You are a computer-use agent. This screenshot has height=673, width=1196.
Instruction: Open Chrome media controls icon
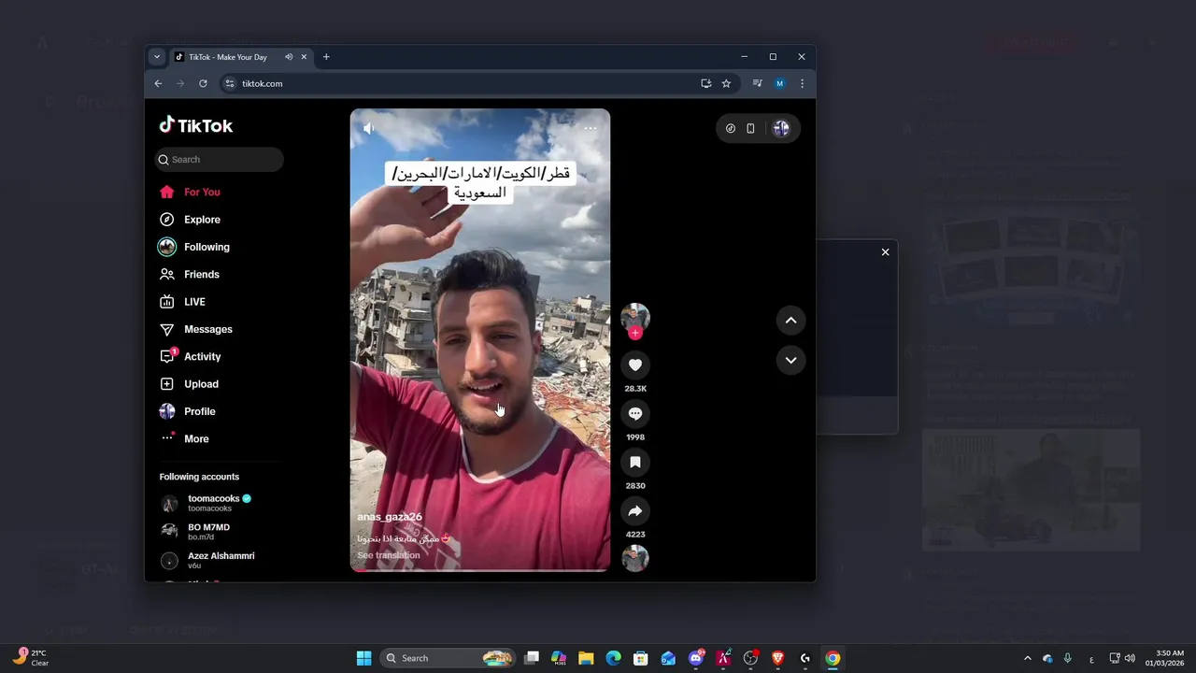click(x=758, y=83)
